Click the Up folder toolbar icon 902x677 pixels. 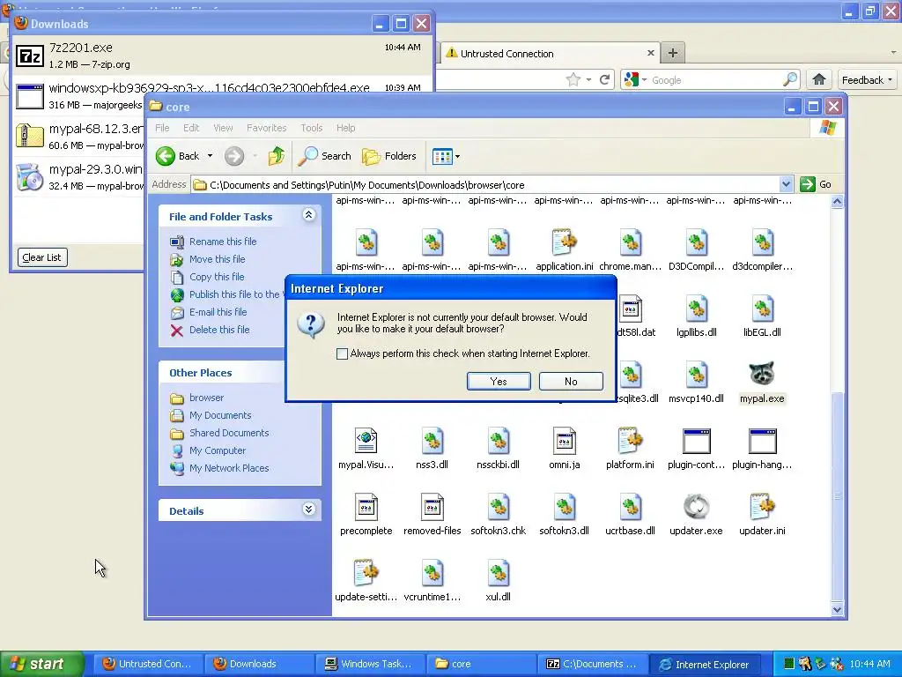[276, 156]
